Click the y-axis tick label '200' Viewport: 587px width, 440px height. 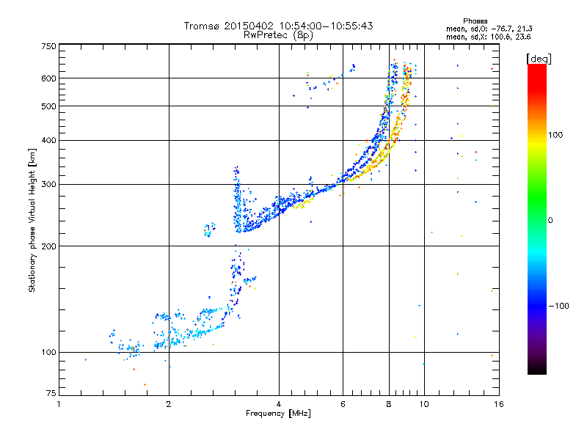coord(48,246)
